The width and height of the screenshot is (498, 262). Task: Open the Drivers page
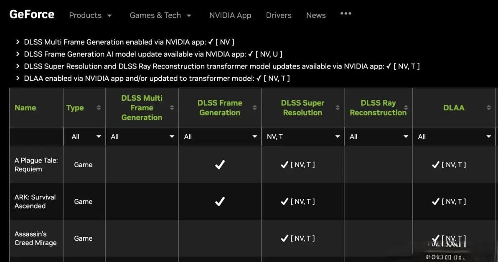coord(279,15)
